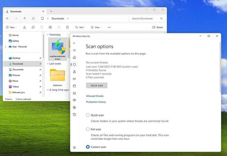227x156 pixels.
Task: Select the Full scan radio option
Action: pos(88,129)
